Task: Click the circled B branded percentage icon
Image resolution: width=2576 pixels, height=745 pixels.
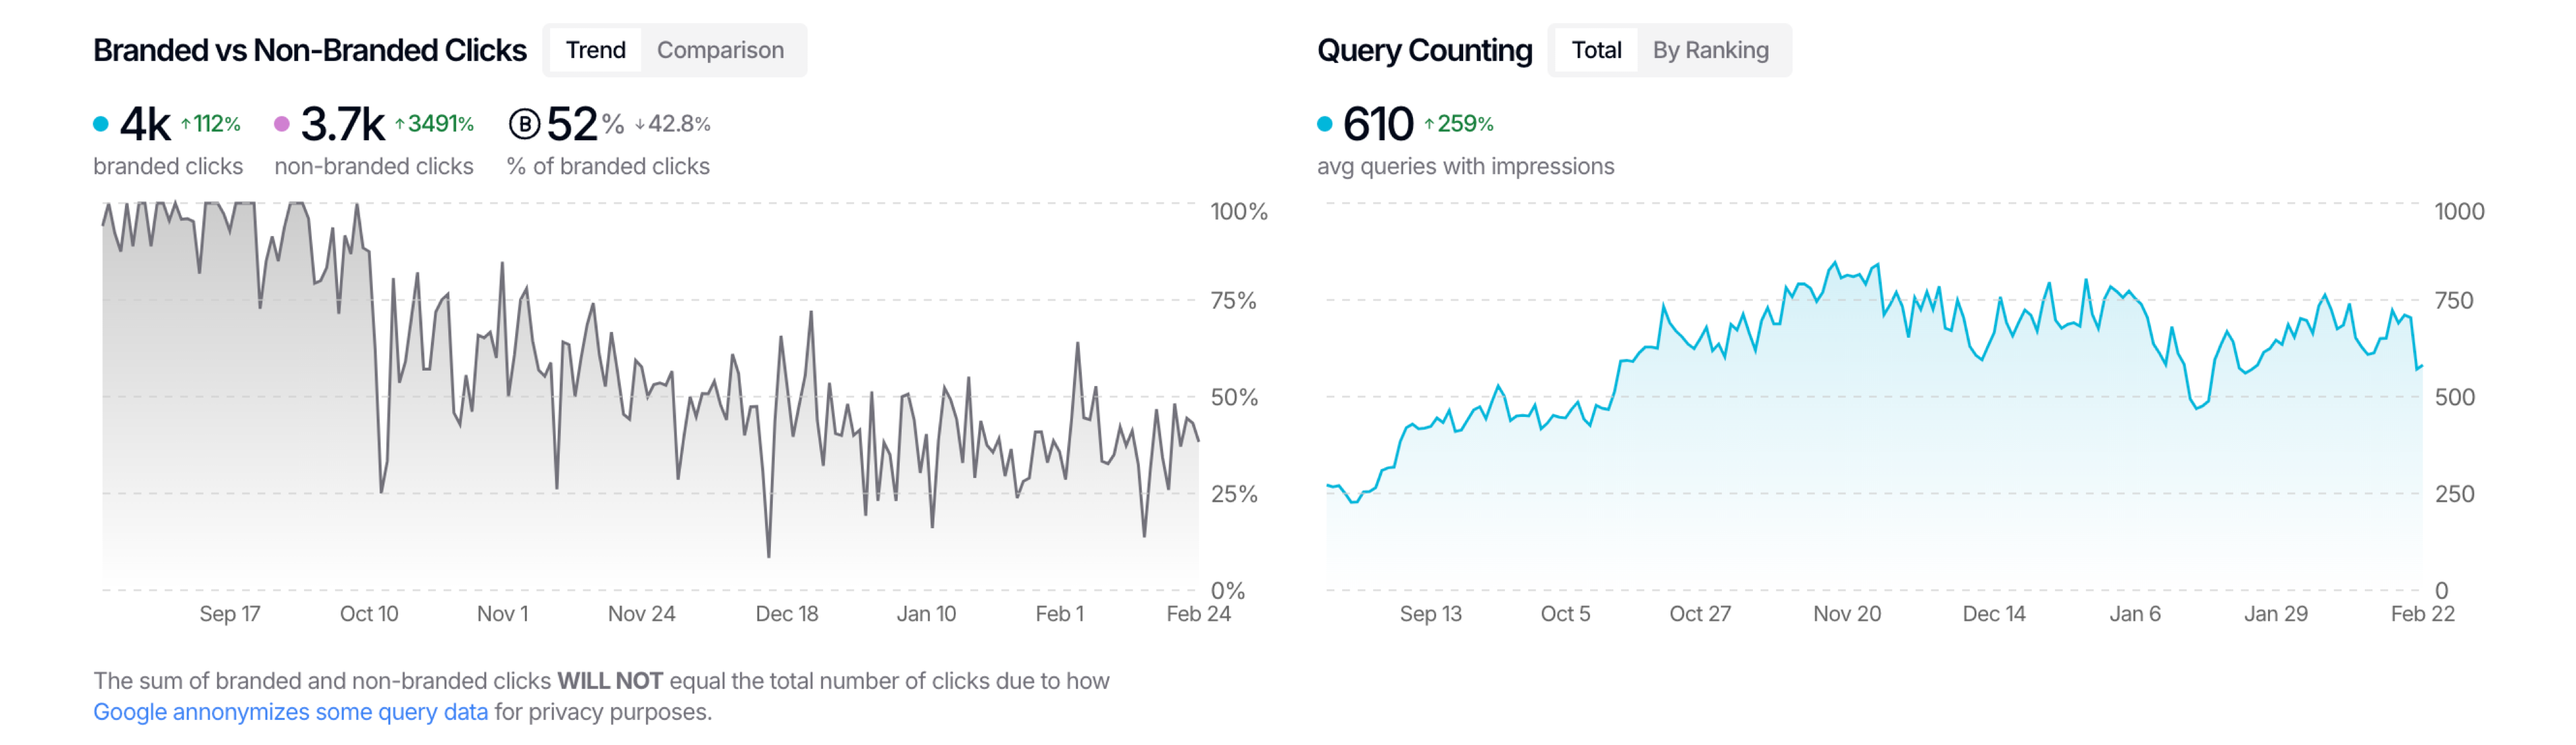Action: coord(524,125)
